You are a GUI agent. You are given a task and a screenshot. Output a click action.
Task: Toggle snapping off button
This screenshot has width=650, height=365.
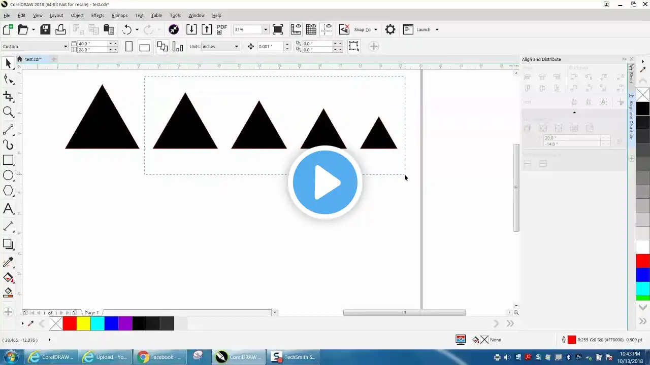344,29
